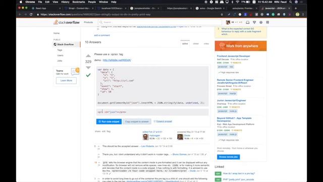Viewport: 323px width, 182px height.
Task: Open the Junior Javascript Engineer job
Action: pyautogui.click(x=231, y=100)
